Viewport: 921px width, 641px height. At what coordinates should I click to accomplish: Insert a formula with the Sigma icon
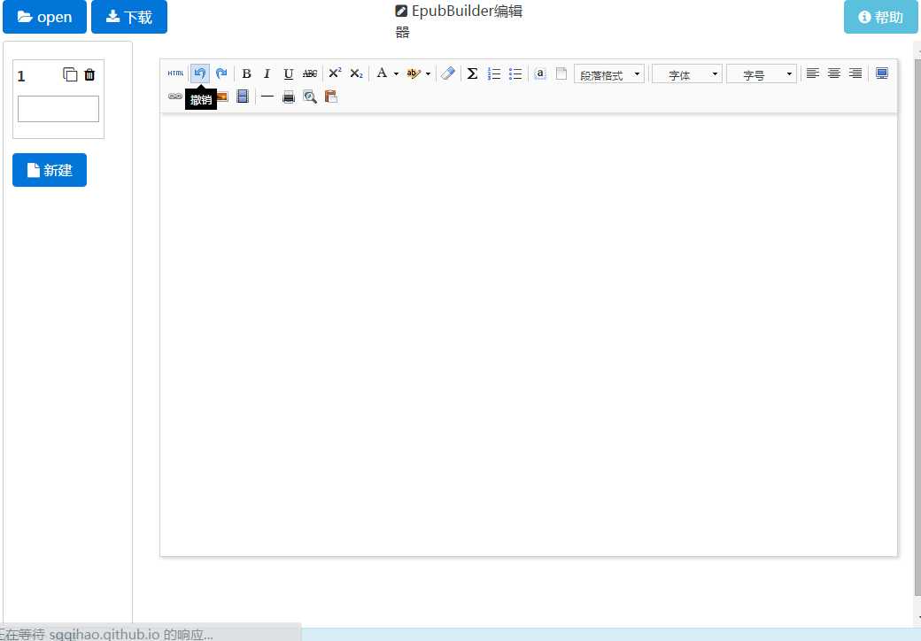[472, 73]
